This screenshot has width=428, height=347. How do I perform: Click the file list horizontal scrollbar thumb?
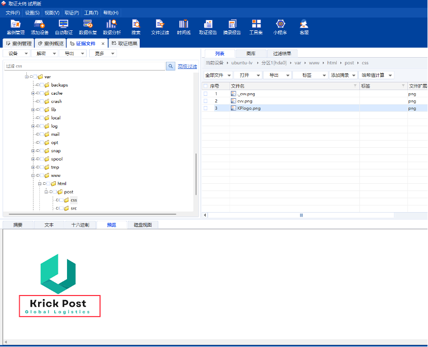(x=301, y=215)
